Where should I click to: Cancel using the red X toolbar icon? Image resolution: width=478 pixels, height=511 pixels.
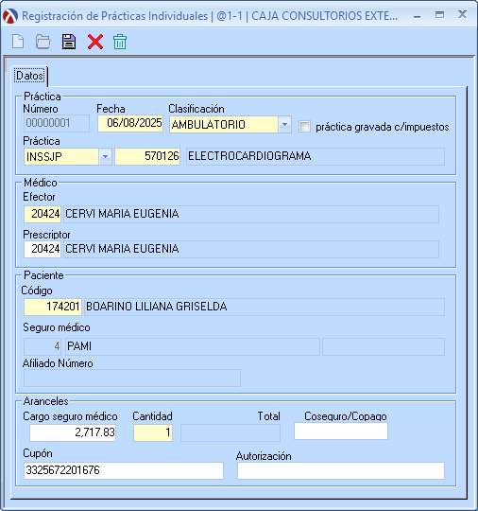(x=95, y=42)
